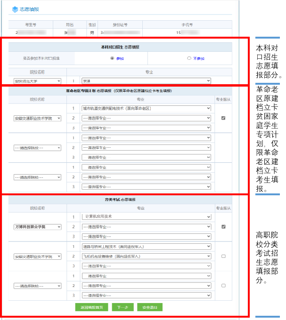The image size is (286, 320).
Task: Tick the last 专业服从 checkbox in 分类考试
Action: pos(223,286)
